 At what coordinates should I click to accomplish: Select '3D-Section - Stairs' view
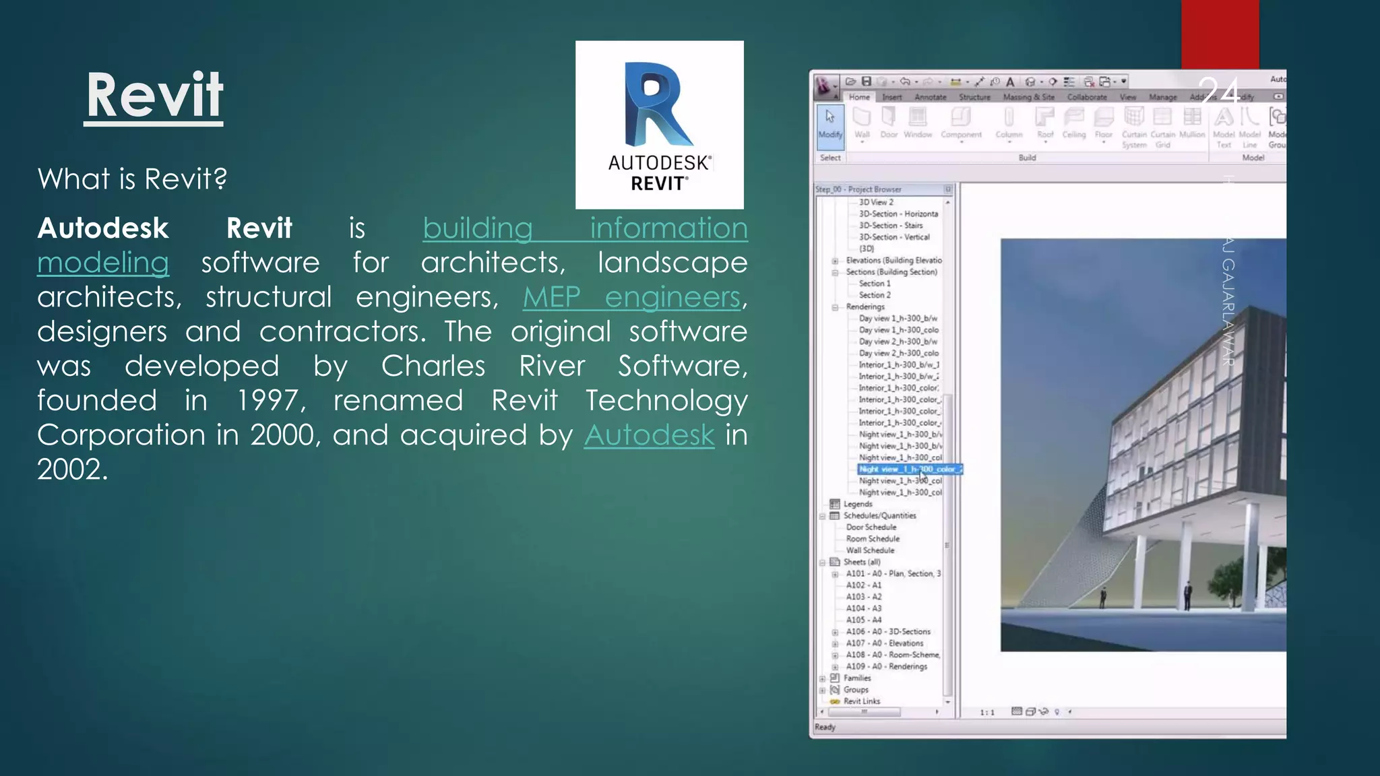tap(891, 226)
